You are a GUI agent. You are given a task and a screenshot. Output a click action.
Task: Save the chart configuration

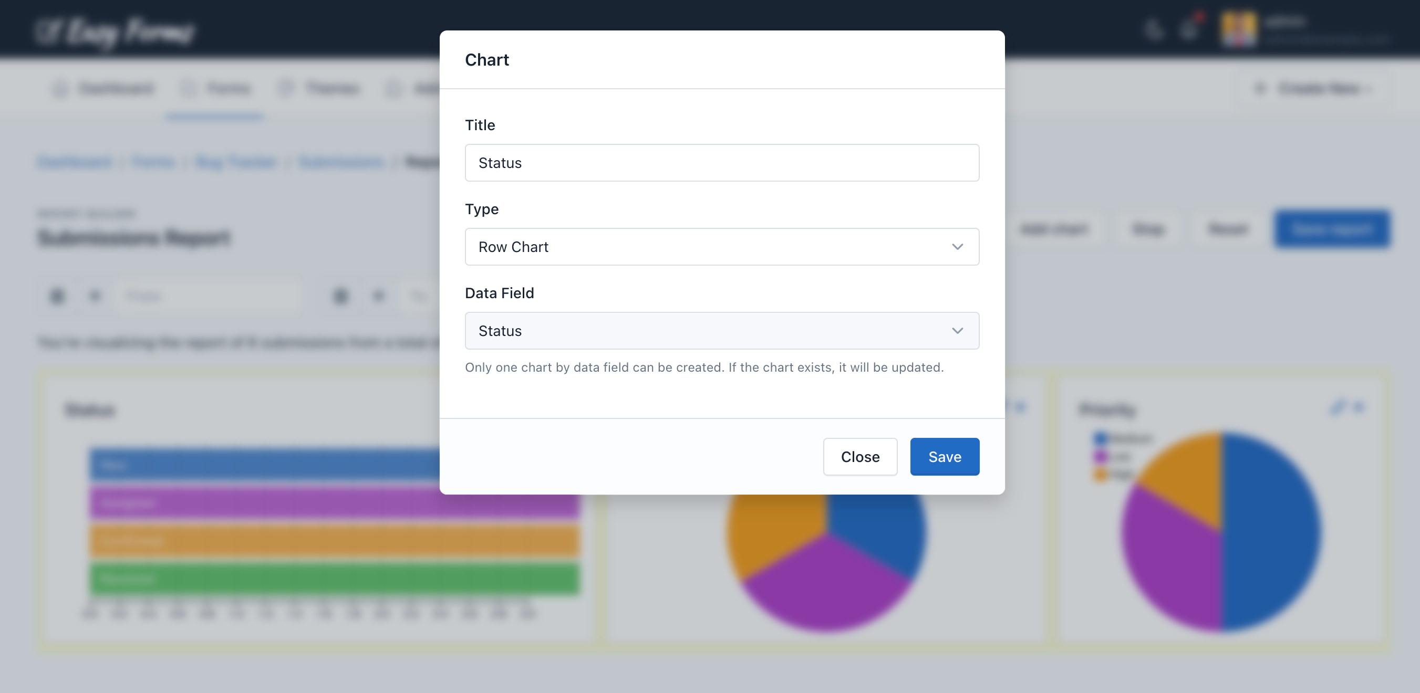(944, 456)
